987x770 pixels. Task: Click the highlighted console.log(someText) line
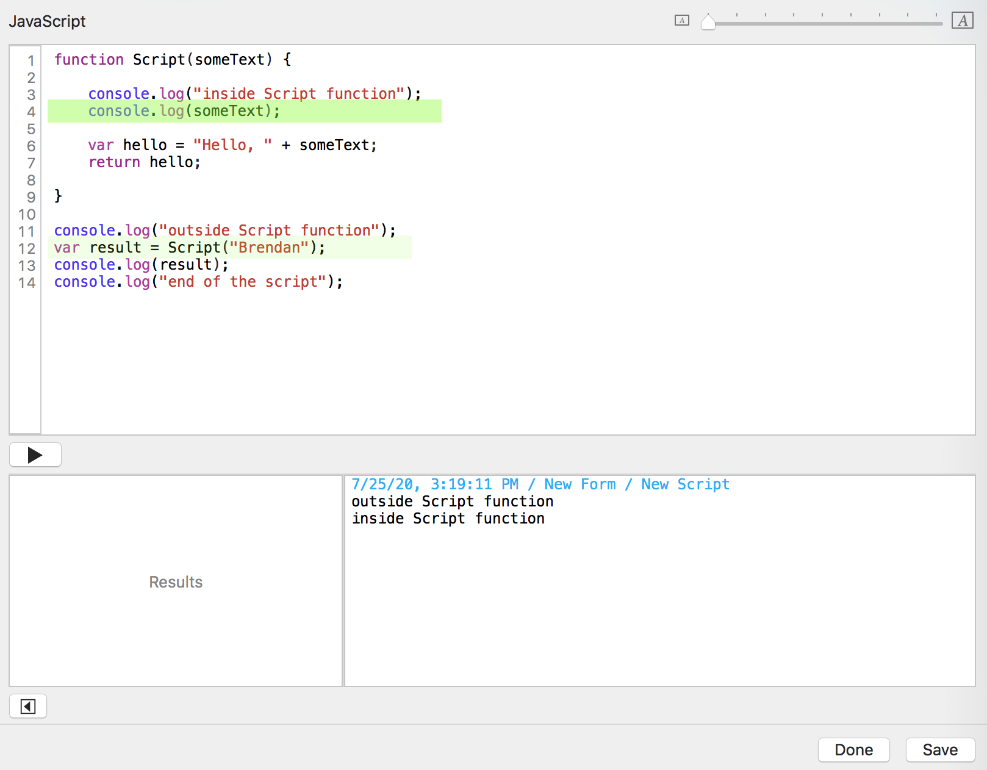184,111
